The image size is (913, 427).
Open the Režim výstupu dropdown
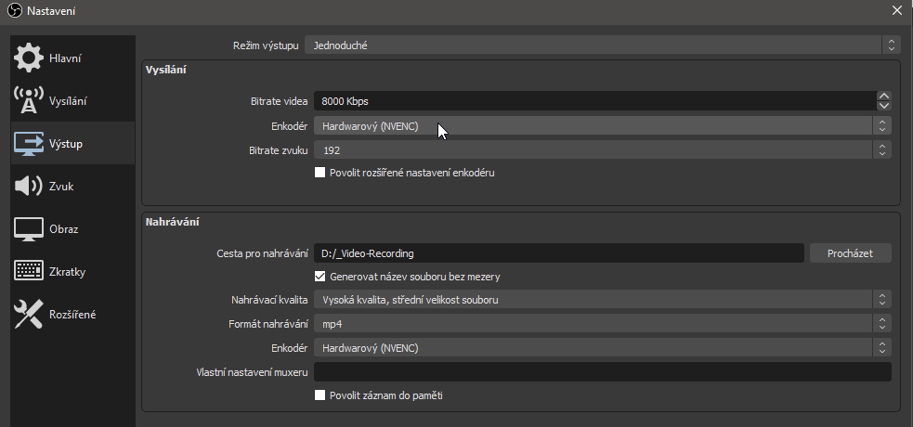603,45
